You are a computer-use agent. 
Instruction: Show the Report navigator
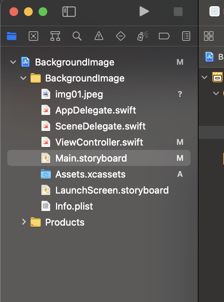click(x=186, y=36)
